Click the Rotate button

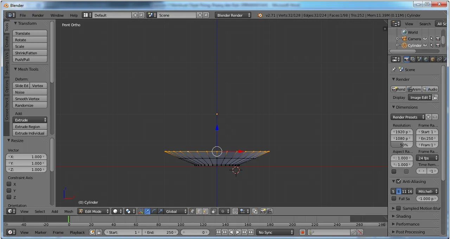tap(30, 40)
